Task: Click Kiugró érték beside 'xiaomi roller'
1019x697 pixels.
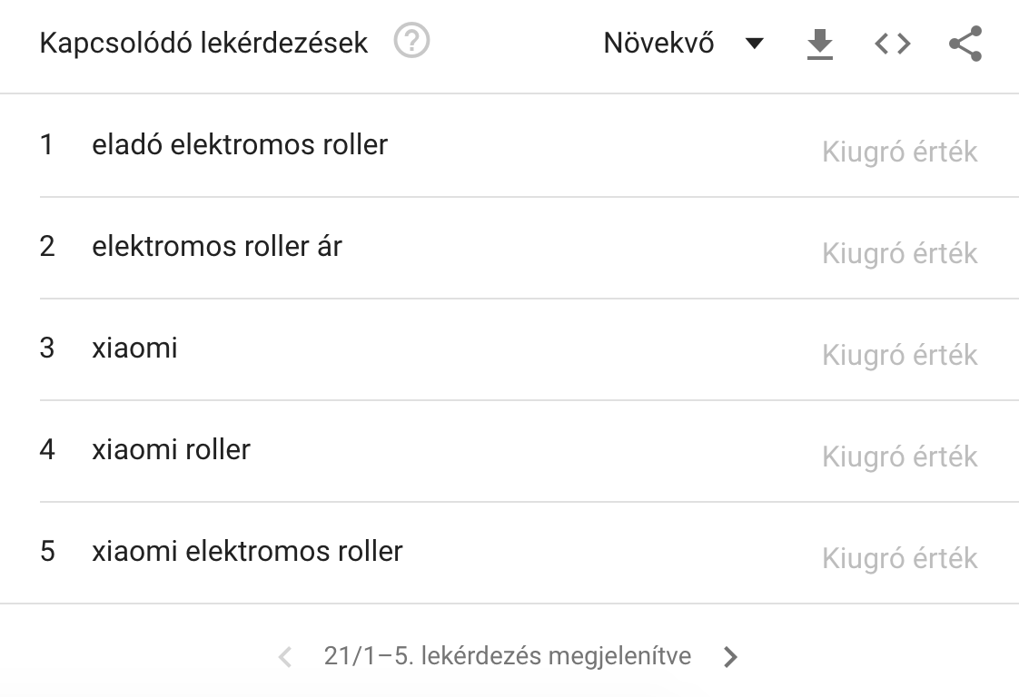Action: [x=899, y=456]
